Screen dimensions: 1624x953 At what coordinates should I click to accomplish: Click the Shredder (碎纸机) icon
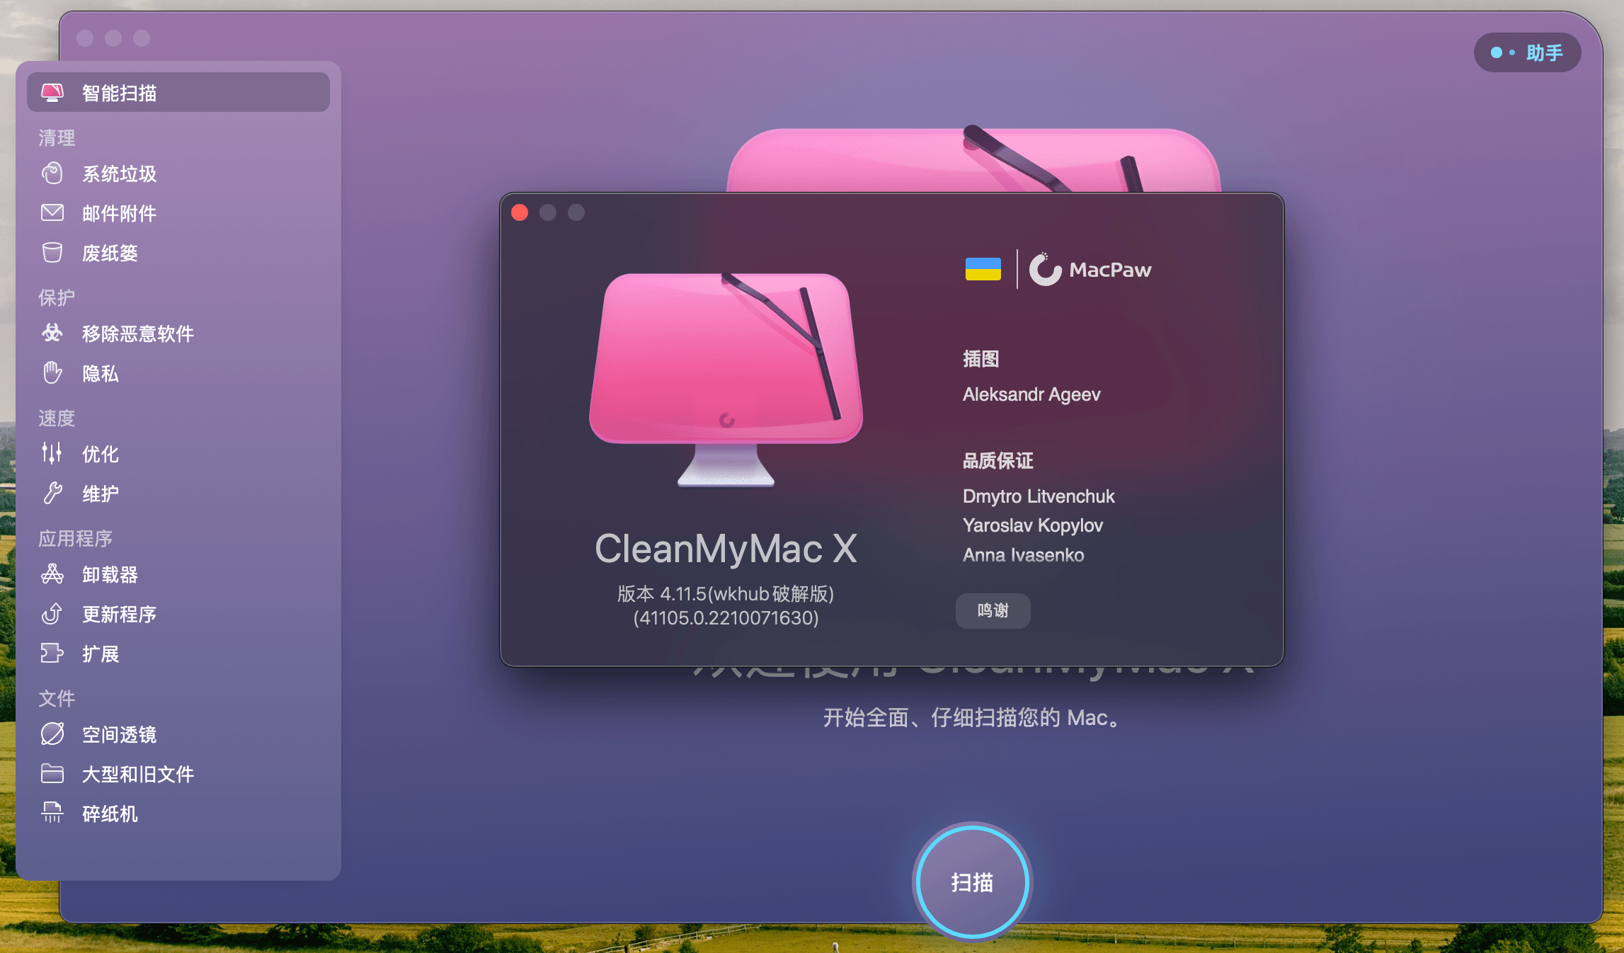pos(52,813)
